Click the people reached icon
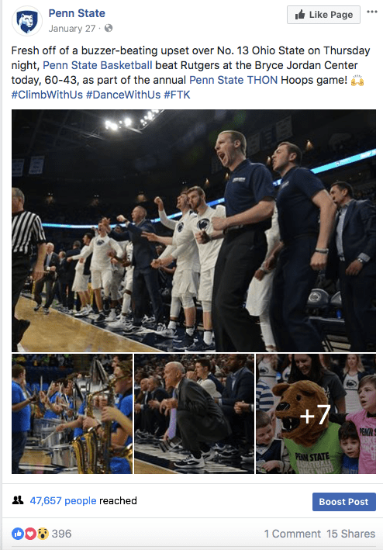 coord(18,500)
